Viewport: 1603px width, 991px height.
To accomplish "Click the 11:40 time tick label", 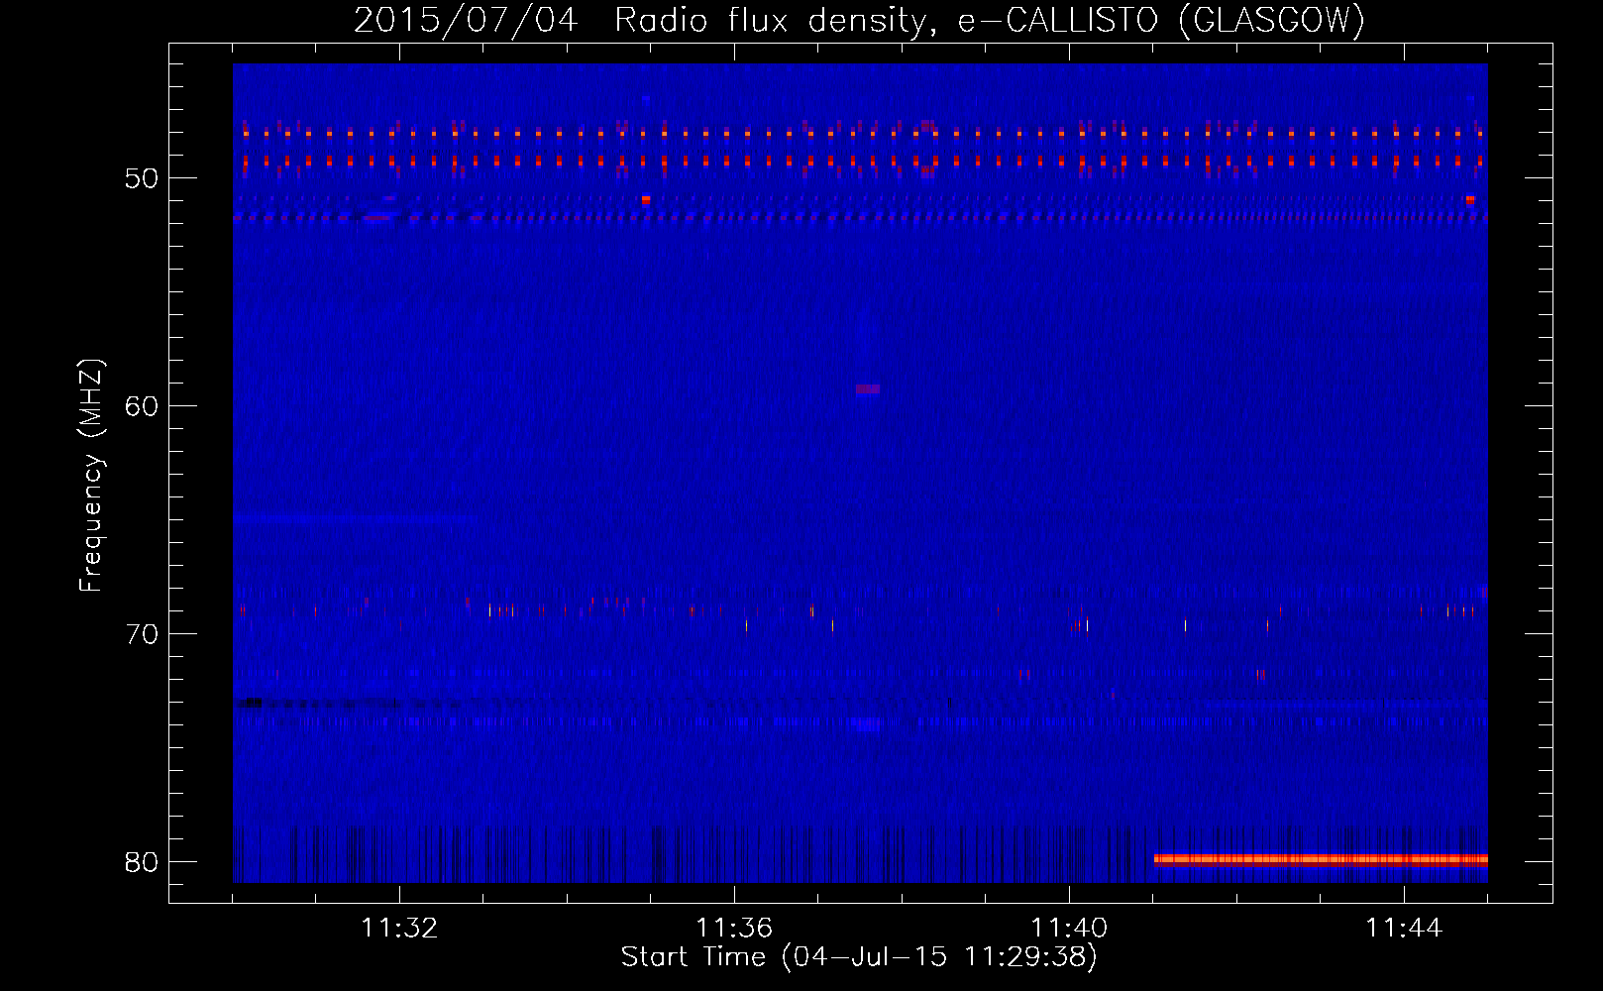I will point(1069,929).
